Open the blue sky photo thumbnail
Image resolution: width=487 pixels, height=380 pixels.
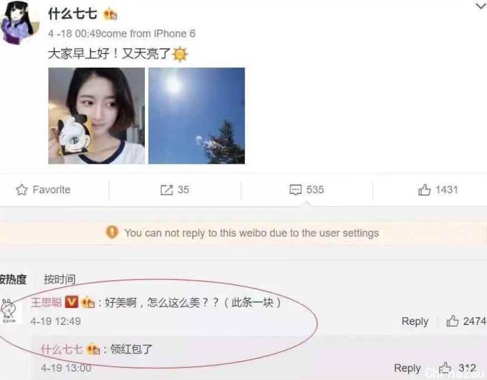[x=197, y=116]
